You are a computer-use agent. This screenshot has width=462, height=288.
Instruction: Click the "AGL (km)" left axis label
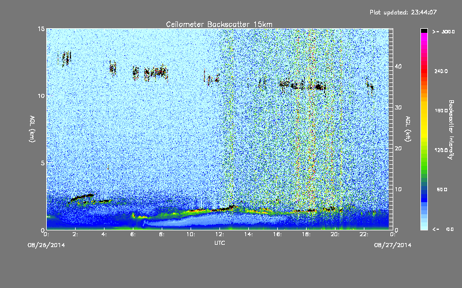point(32,129)
